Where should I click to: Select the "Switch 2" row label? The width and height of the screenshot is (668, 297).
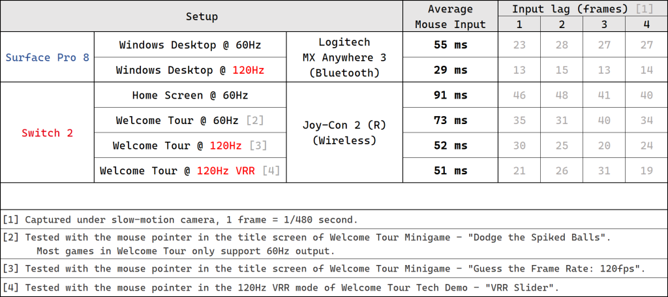47,133
